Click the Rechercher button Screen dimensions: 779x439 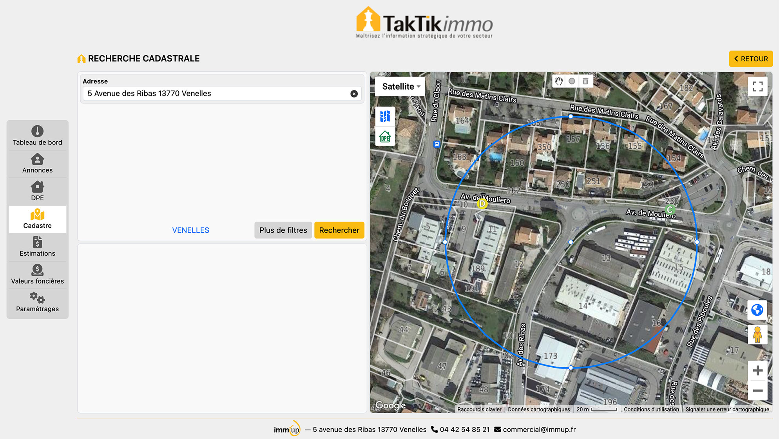[x=339, y=230]
